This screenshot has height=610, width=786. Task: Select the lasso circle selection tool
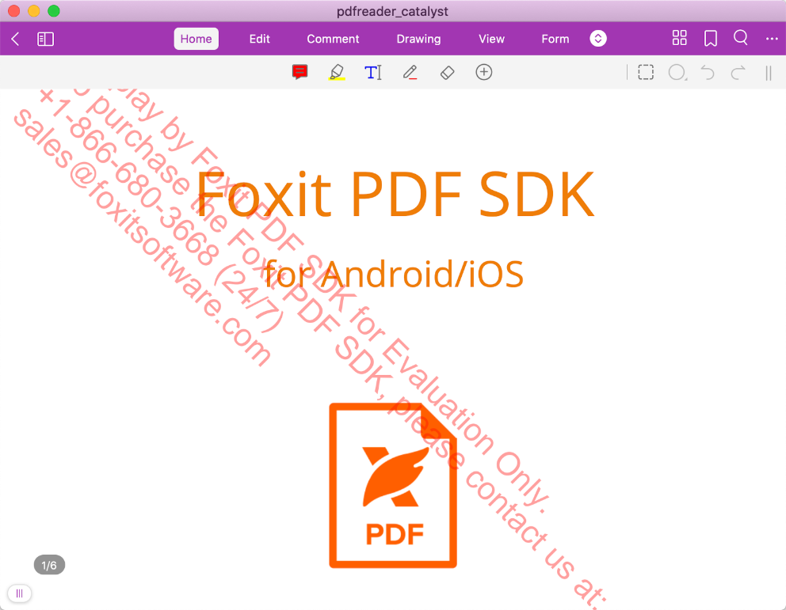click(677, 73)
